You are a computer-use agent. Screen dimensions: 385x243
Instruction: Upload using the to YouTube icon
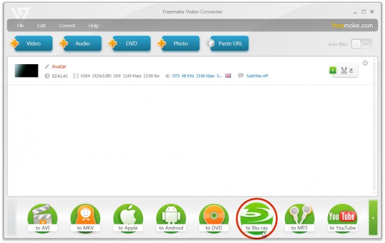coord(342,218)
